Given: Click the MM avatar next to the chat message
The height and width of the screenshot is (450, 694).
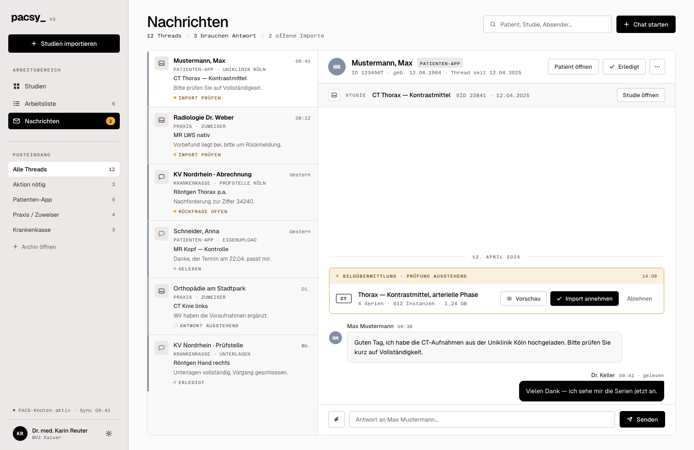Looking at the screenshot, I should (336, 338).
